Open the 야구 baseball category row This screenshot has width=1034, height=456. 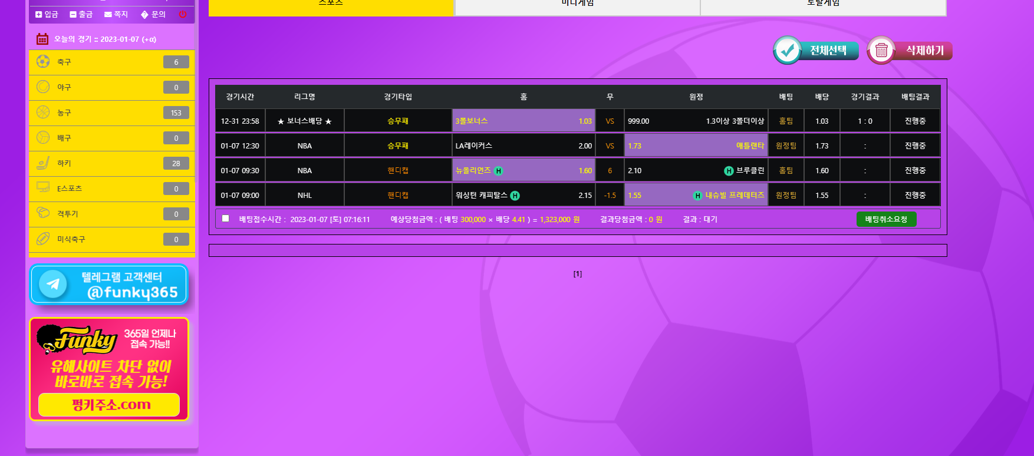[111, 87]
